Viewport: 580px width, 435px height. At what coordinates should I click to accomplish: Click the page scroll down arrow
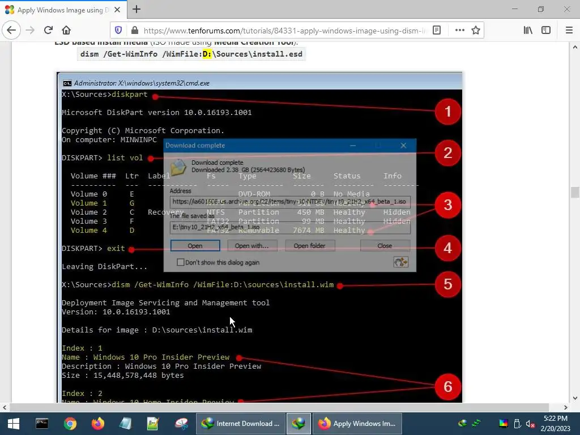[x=575, y=398]
